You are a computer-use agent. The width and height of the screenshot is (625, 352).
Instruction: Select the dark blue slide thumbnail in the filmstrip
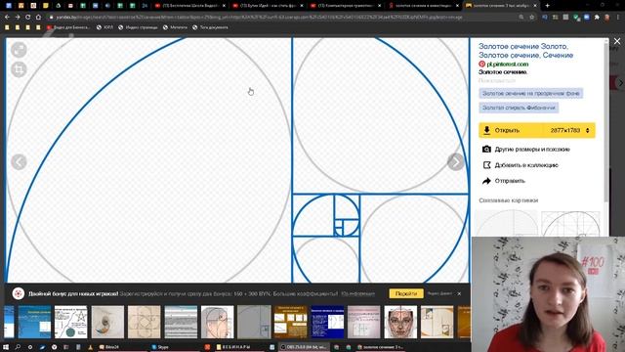(327, 322)
